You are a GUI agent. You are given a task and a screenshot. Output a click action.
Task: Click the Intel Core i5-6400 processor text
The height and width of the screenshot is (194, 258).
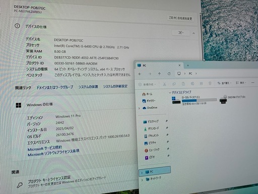click(91, 46)
